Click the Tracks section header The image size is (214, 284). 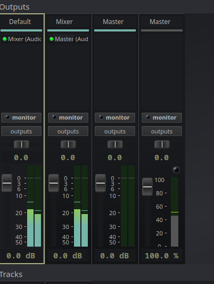point(11,274)
